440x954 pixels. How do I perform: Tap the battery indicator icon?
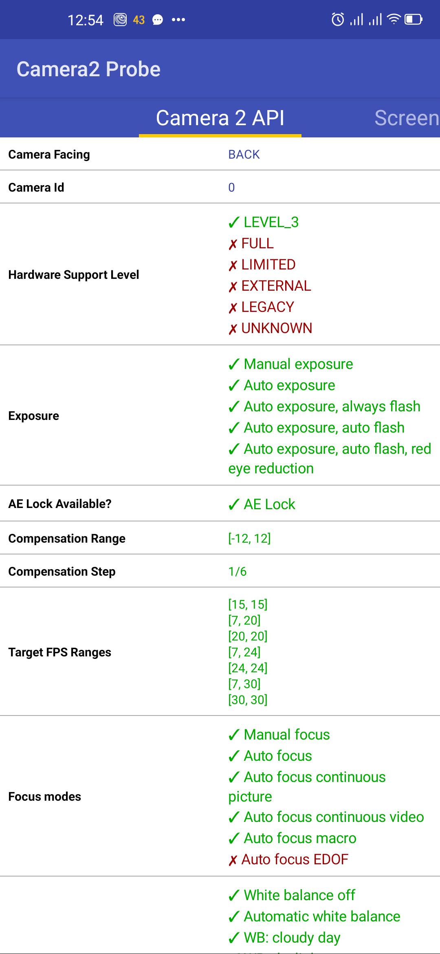point(413,19)
